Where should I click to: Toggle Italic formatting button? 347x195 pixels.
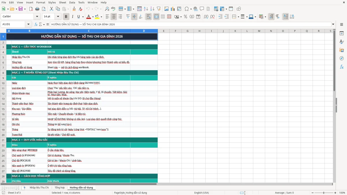(72, 17)
